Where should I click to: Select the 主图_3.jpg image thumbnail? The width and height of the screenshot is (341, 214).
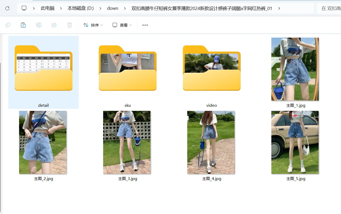(x=127, y=142)
